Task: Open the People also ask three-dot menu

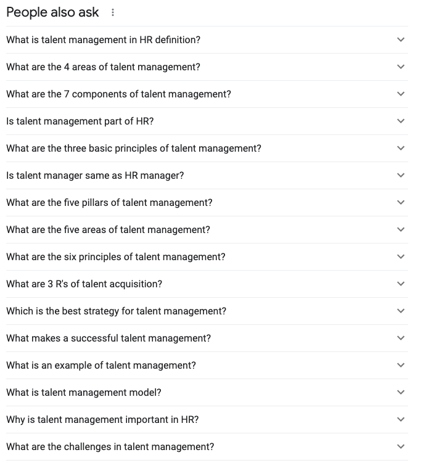Action: point(112,13)
